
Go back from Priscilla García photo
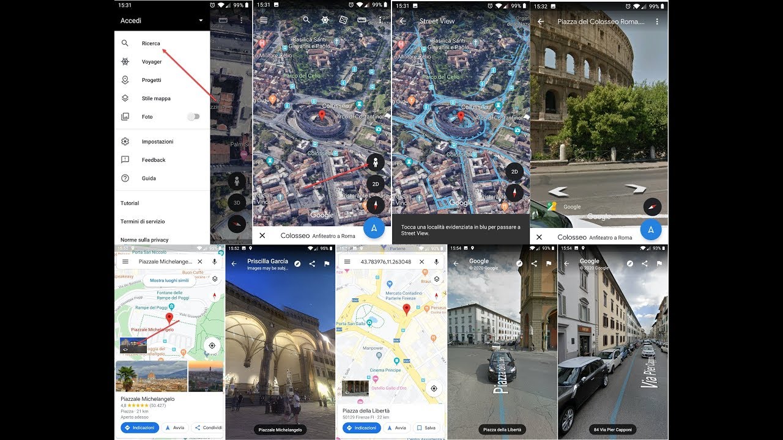234,264
